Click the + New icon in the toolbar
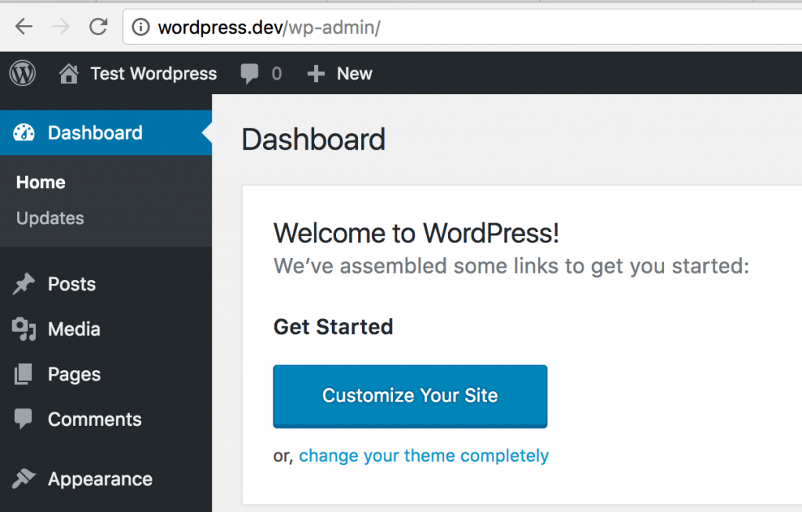Screen dimensions: 802x512 pyautogui.click(x=316, y=73)
